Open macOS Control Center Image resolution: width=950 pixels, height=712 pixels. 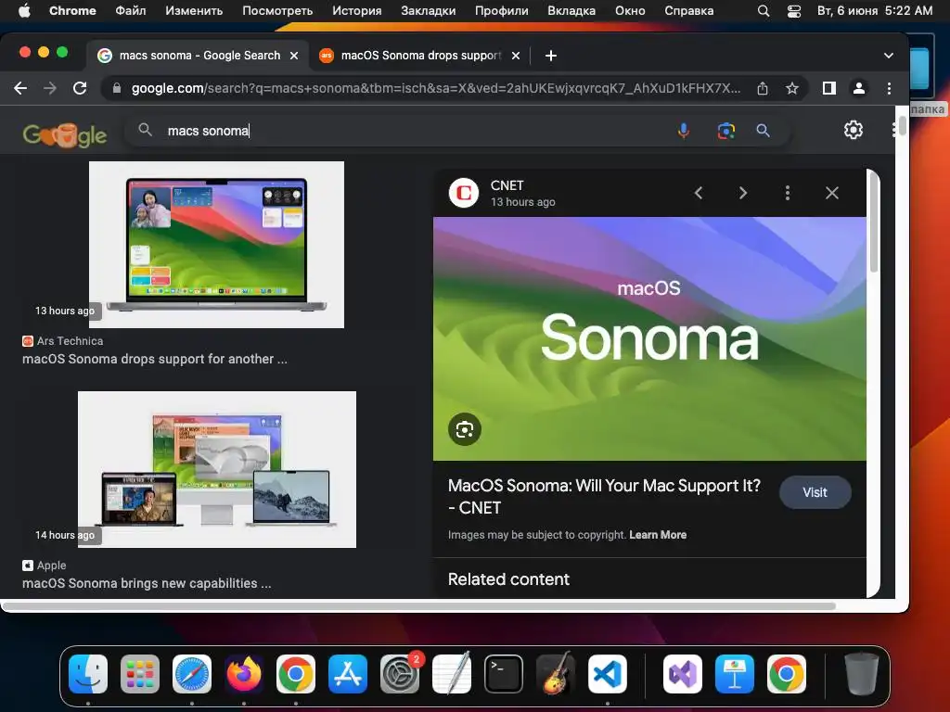pyautogui.click(x=794, y=11)
